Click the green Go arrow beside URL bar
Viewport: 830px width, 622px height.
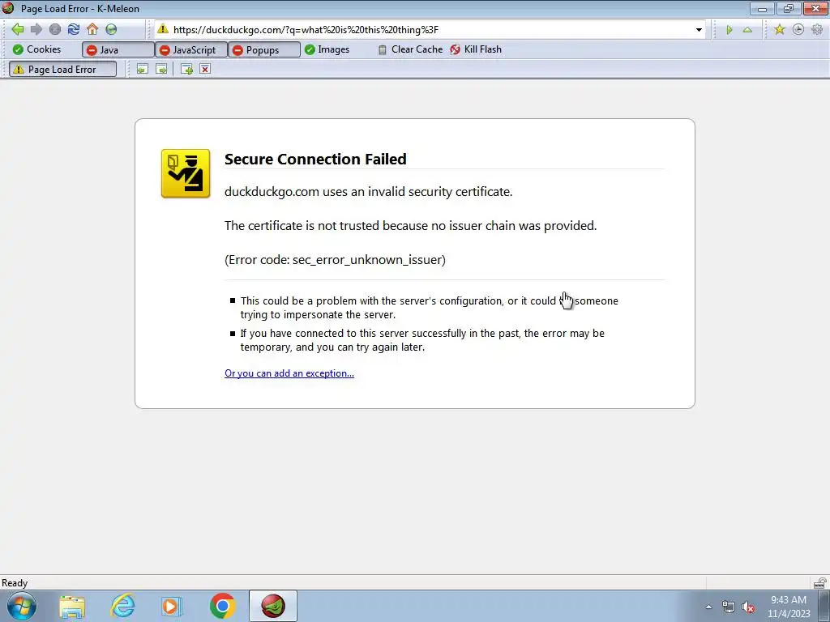tap(729, 30)
